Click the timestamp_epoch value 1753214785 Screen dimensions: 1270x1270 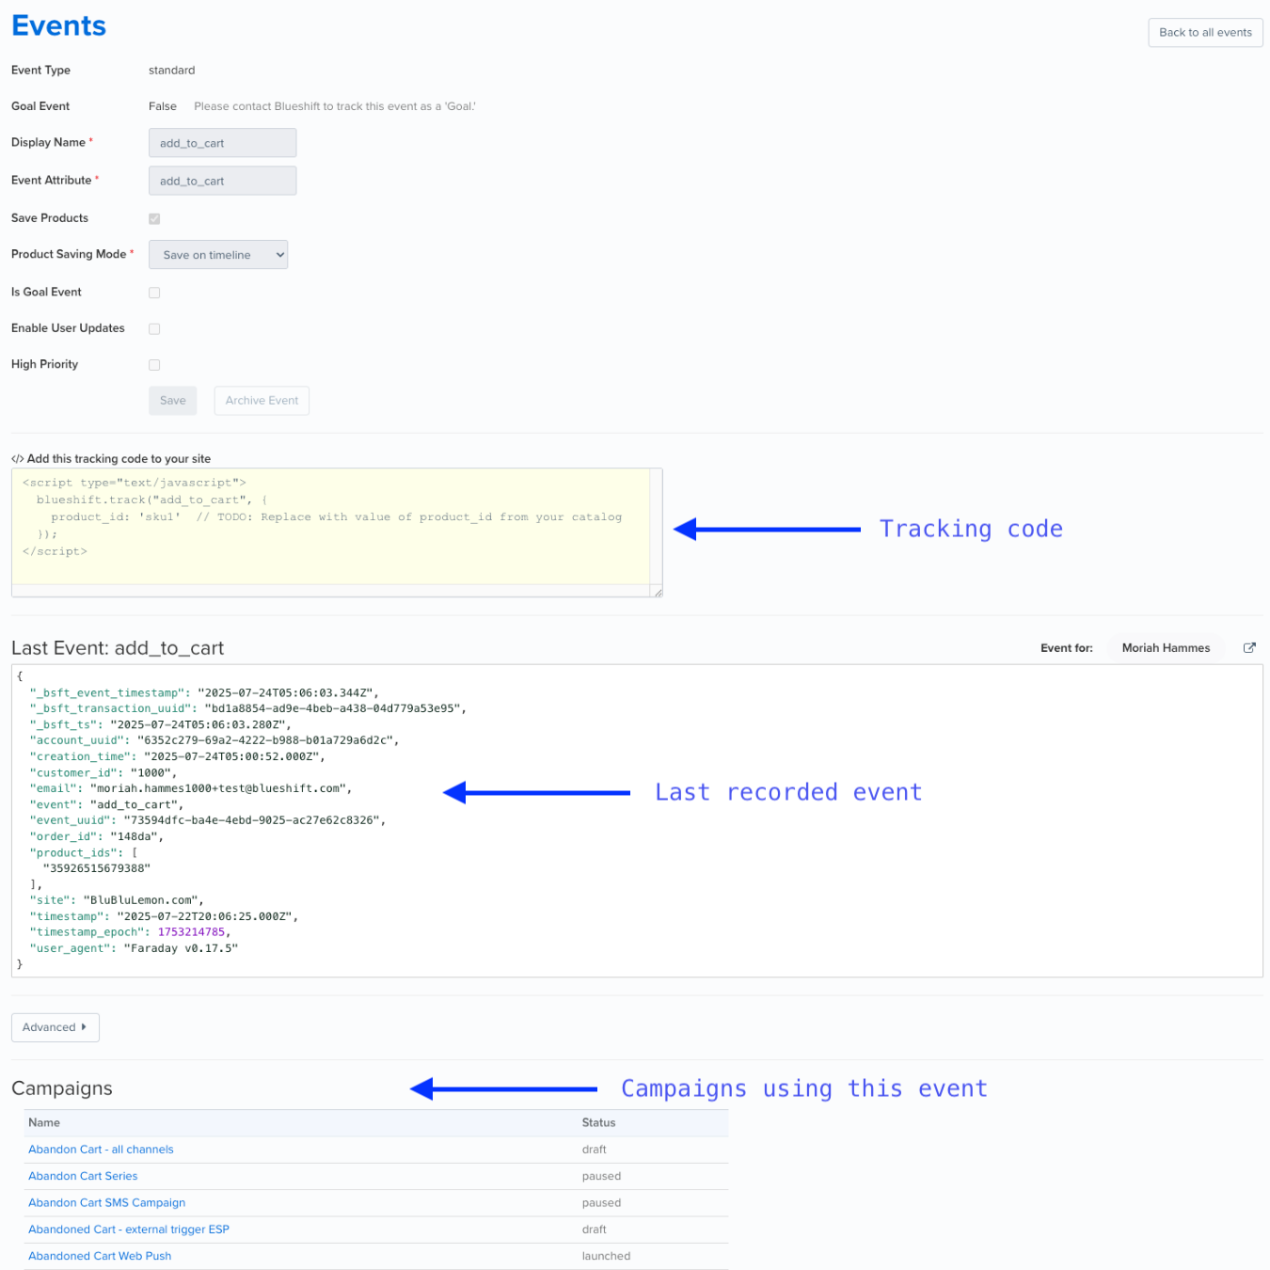pyautogui.click(x=191, y=932)
